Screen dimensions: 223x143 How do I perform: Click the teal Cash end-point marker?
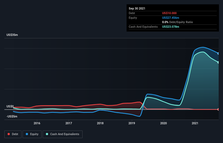click(x=218, y=62)
